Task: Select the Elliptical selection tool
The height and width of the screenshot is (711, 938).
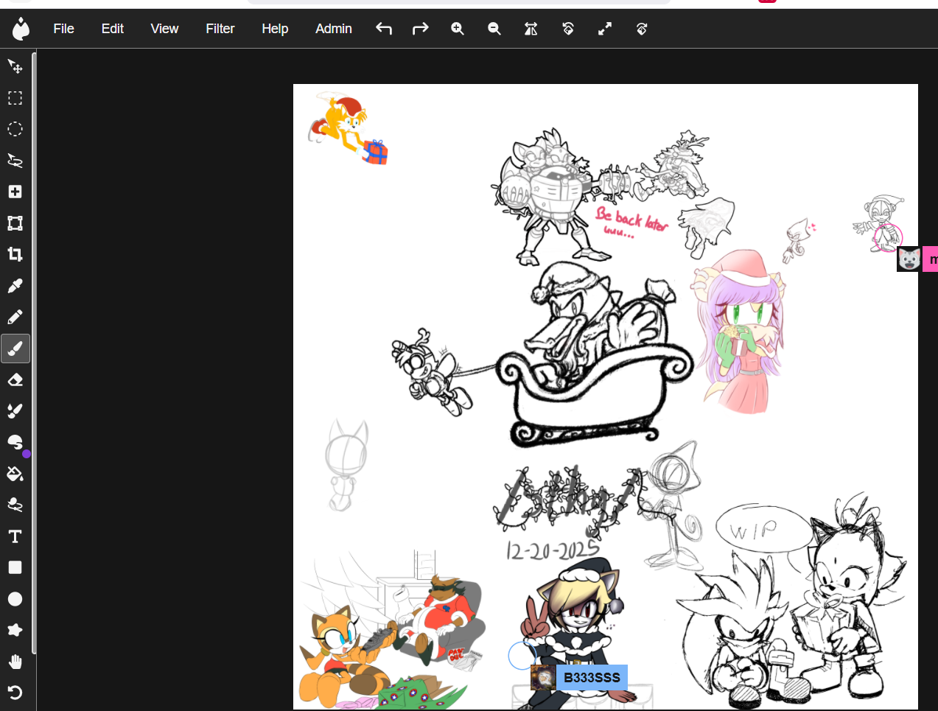Action: coord(15,129)
